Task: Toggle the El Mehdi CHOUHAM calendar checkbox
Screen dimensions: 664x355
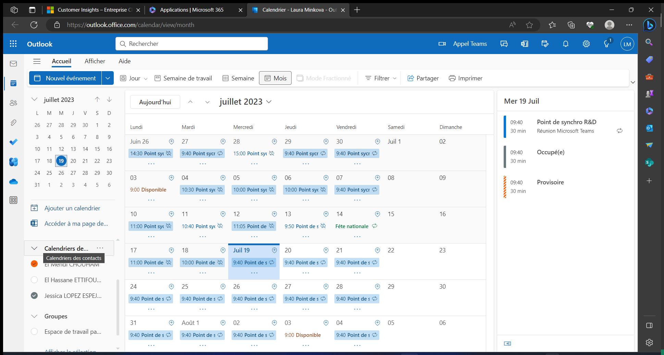Action: pos(34,264)
